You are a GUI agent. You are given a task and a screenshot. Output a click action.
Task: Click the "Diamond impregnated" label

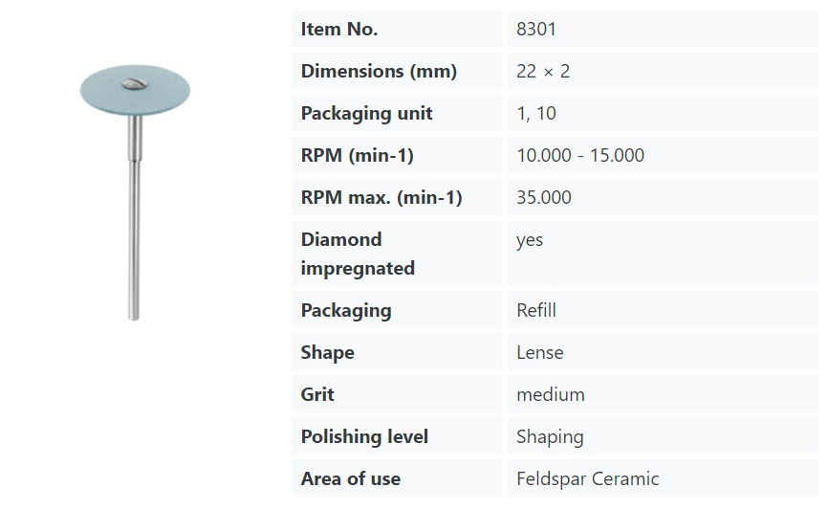coord(358,254)
